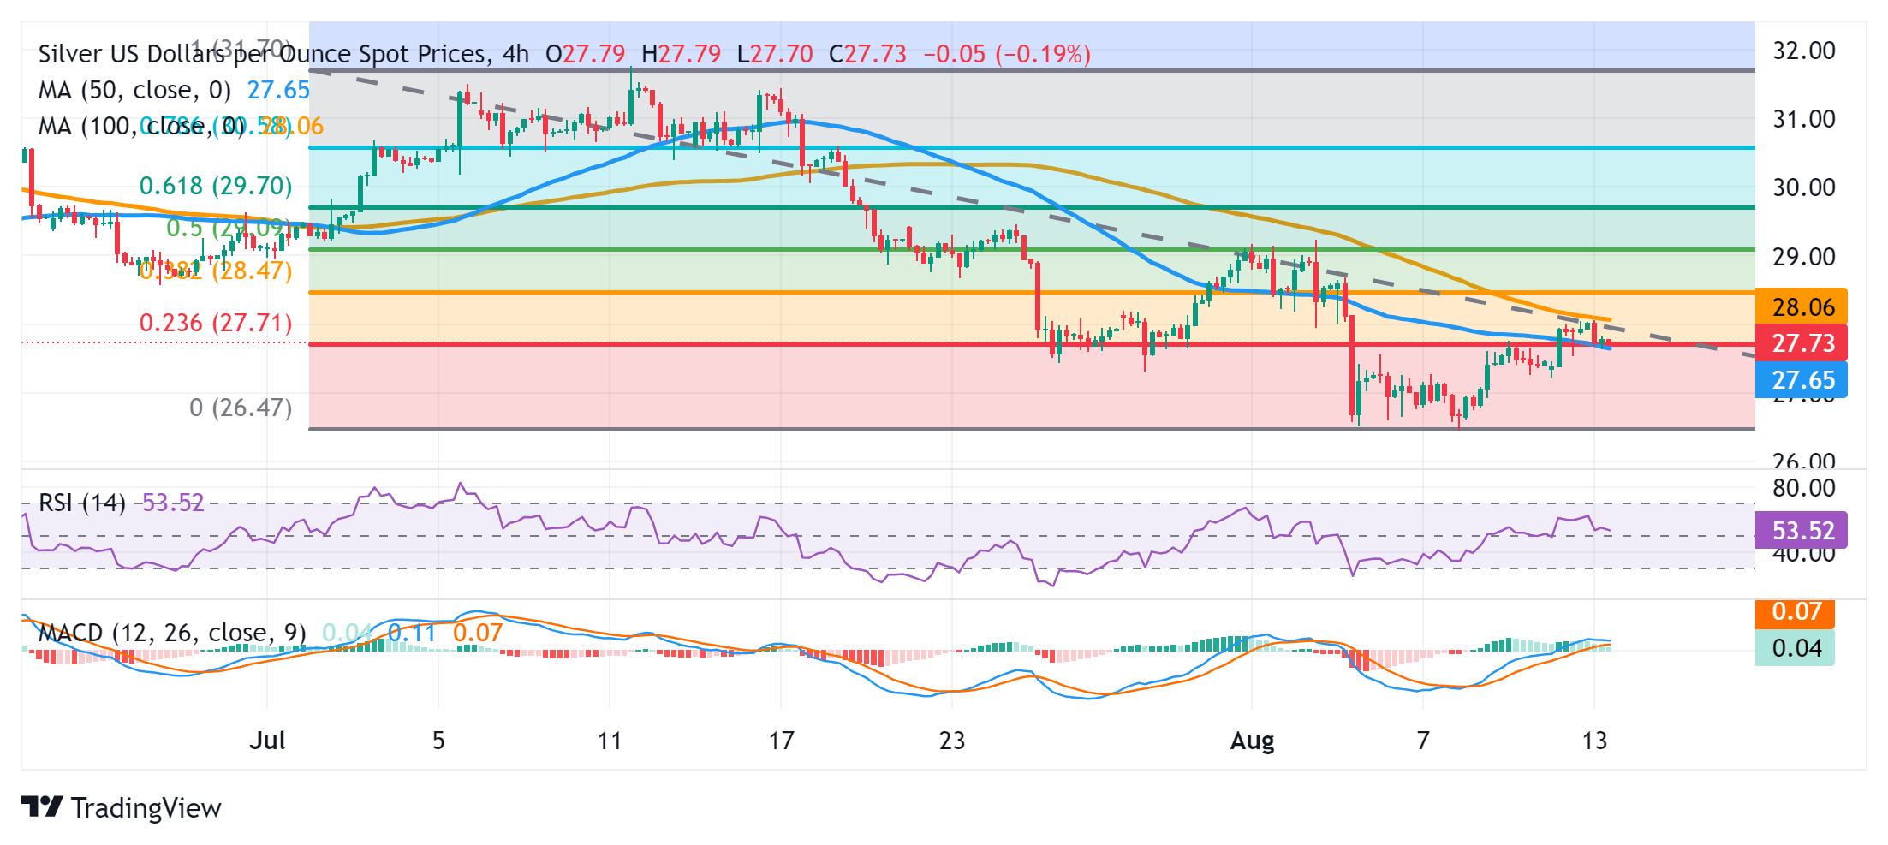This screenshot has height=845, width=1888.
Task: Click the blue 27.65 MA price tag
Action: coord(1802,380)
